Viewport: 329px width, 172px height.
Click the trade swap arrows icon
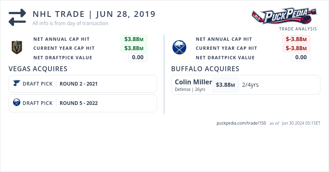[17, 17]
